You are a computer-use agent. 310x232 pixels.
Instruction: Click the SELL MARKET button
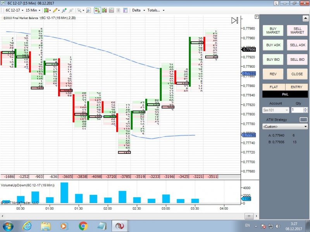pos(297,31)
